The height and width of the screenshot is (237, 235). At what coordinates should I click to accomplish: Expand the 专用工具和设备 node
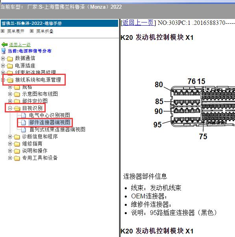[10, 158]
